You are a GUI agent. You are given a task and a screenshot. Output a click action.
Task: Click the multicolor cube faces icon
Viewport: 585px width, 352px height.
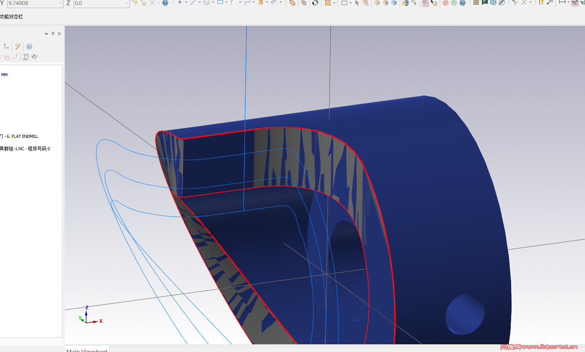pyautogui.click(x=405, y=3)
